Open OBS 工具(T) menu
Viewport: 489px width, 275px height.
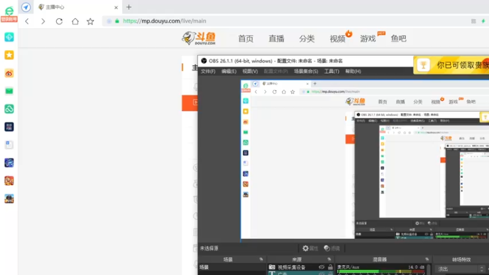click(x=331, y=71)
